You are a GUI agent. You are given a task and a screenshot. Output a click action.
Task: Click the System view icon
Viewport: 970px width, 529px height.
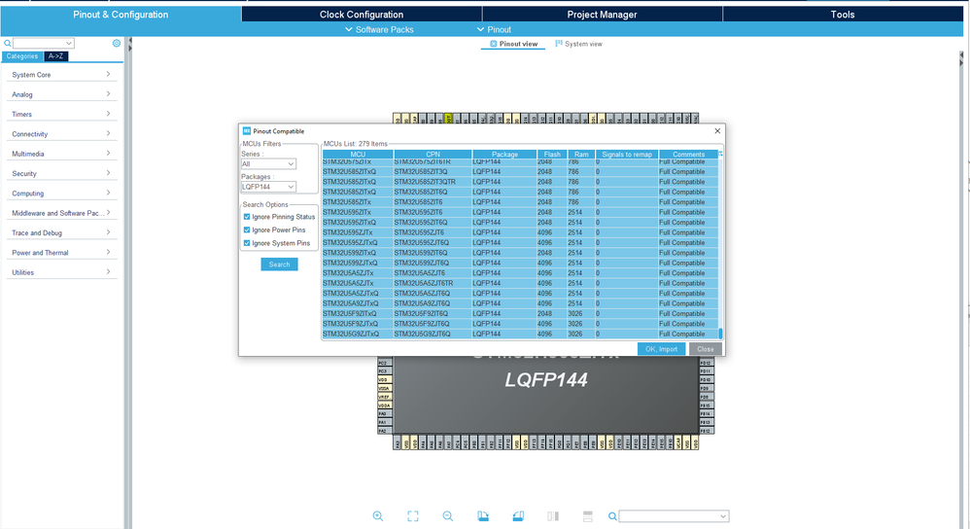coord(559,44)
